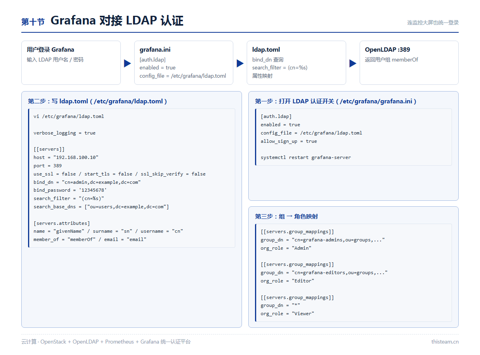Click 'search_filter = (cn=%s)' in the flow card
Image resolution: width=480 pixels, height=355 pixels.
280,67
